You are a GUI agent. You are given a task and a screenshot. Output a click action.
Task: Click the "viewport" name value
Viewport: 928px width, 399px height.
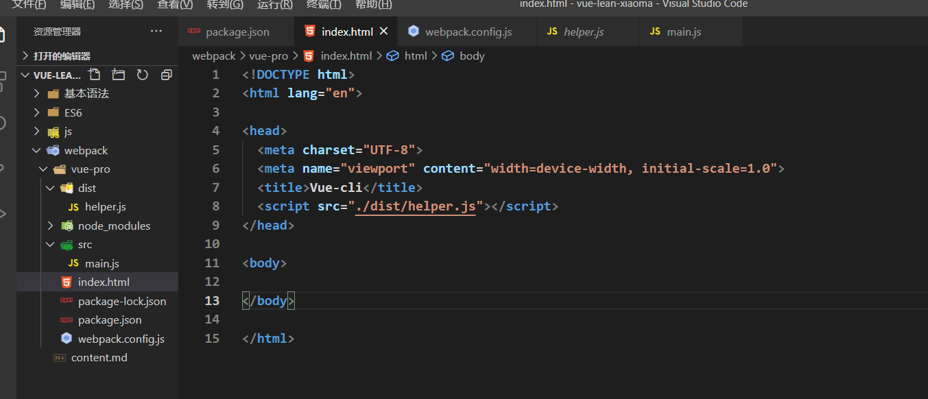(x=378, y=168)
